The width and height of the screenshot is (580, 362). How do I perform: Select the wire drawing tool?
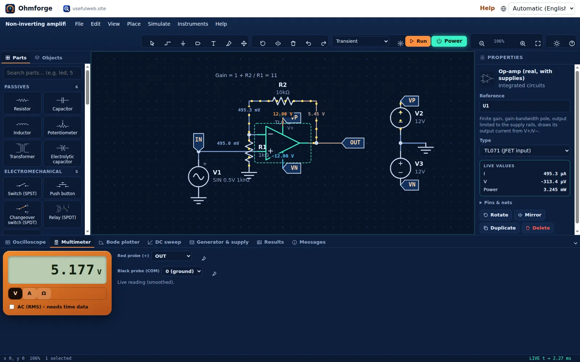point(167,43)
